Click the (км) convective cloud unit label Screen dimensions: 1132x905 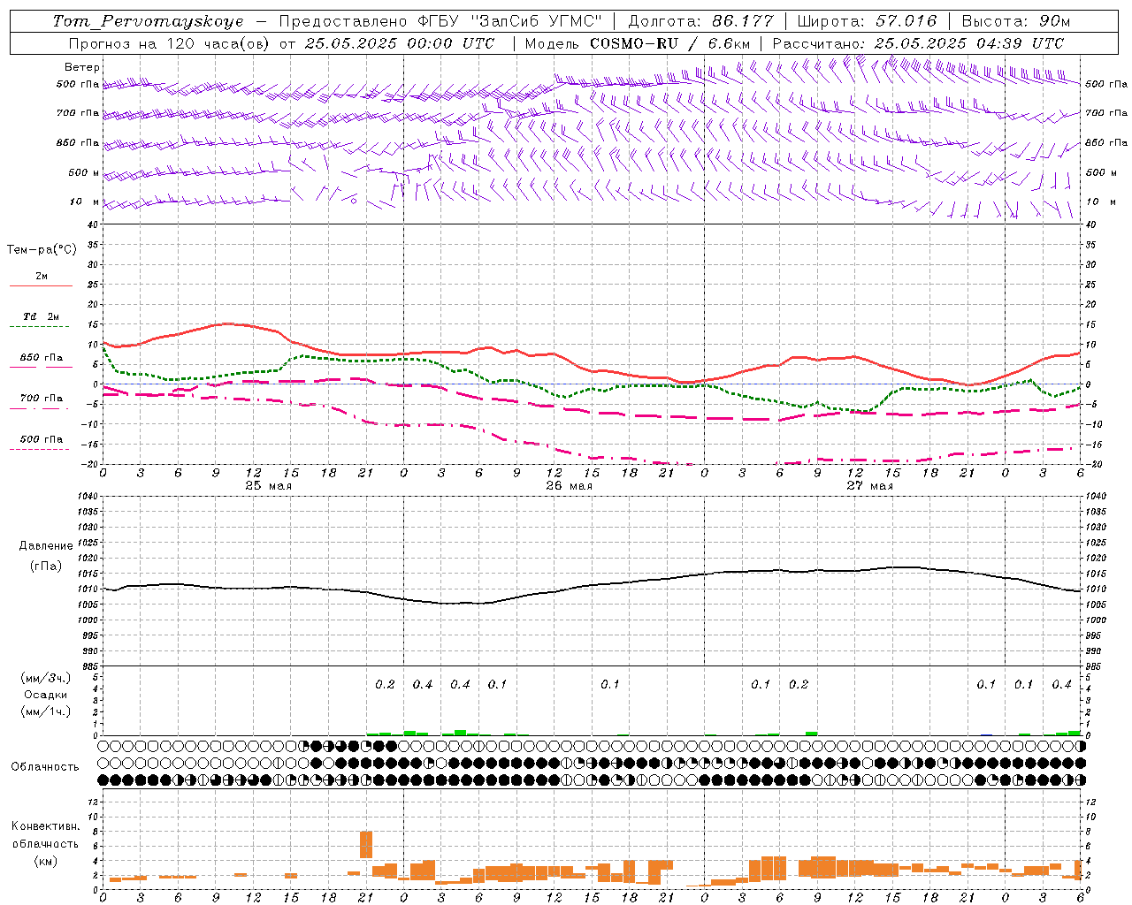pos(46,862)
